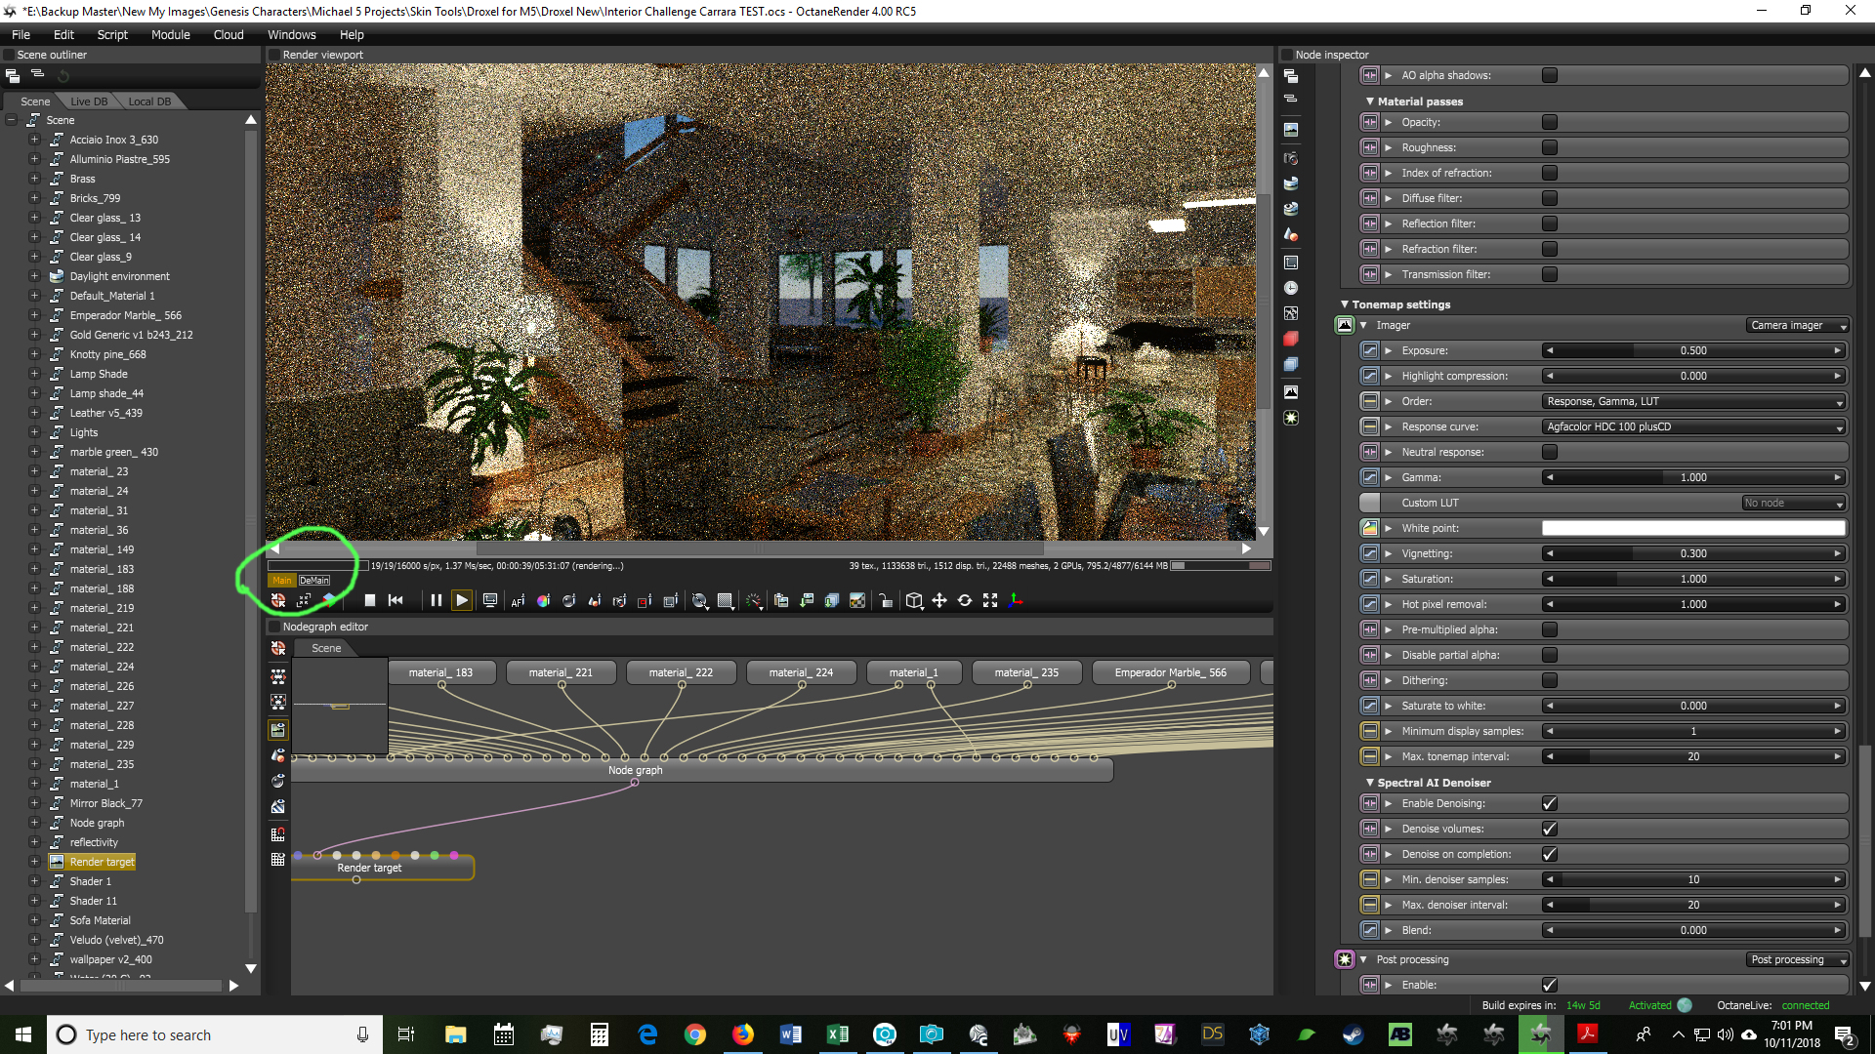Open the Camera imager type dropdown
Viewport: 1875px width, 1054px height.
[x=1796, y=325]
